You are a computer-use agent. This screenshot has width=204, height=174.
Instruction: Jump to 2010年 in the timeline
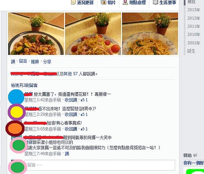(193, 34)
